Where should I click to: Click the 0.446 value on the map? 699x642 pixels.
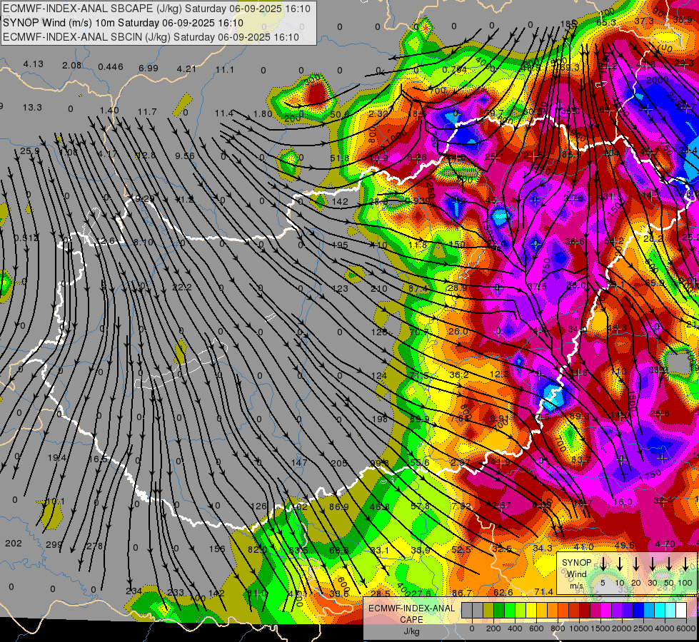pyautogui.click(x=111, y=67)
